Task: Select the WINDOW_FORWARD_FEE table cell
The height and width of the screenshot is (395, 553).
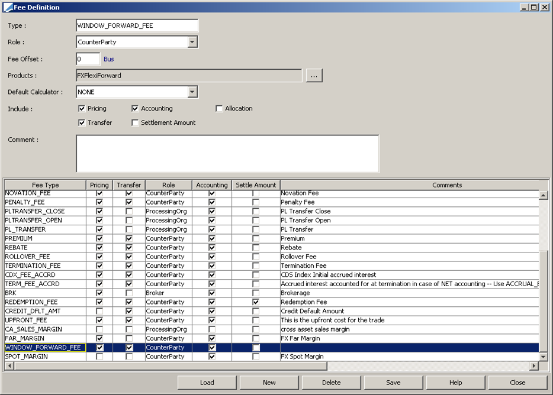Action: click(x=45, y=348)
